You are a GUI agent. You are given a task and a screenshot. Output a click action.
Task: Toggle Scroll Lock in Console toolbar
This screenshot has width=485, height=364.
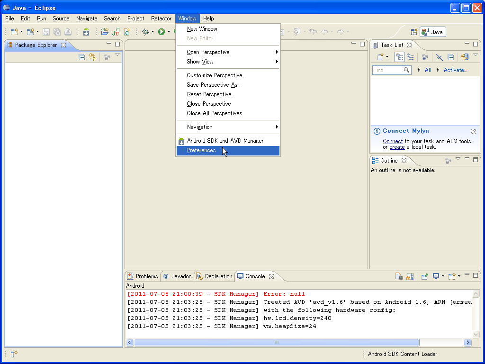point(410,276)
